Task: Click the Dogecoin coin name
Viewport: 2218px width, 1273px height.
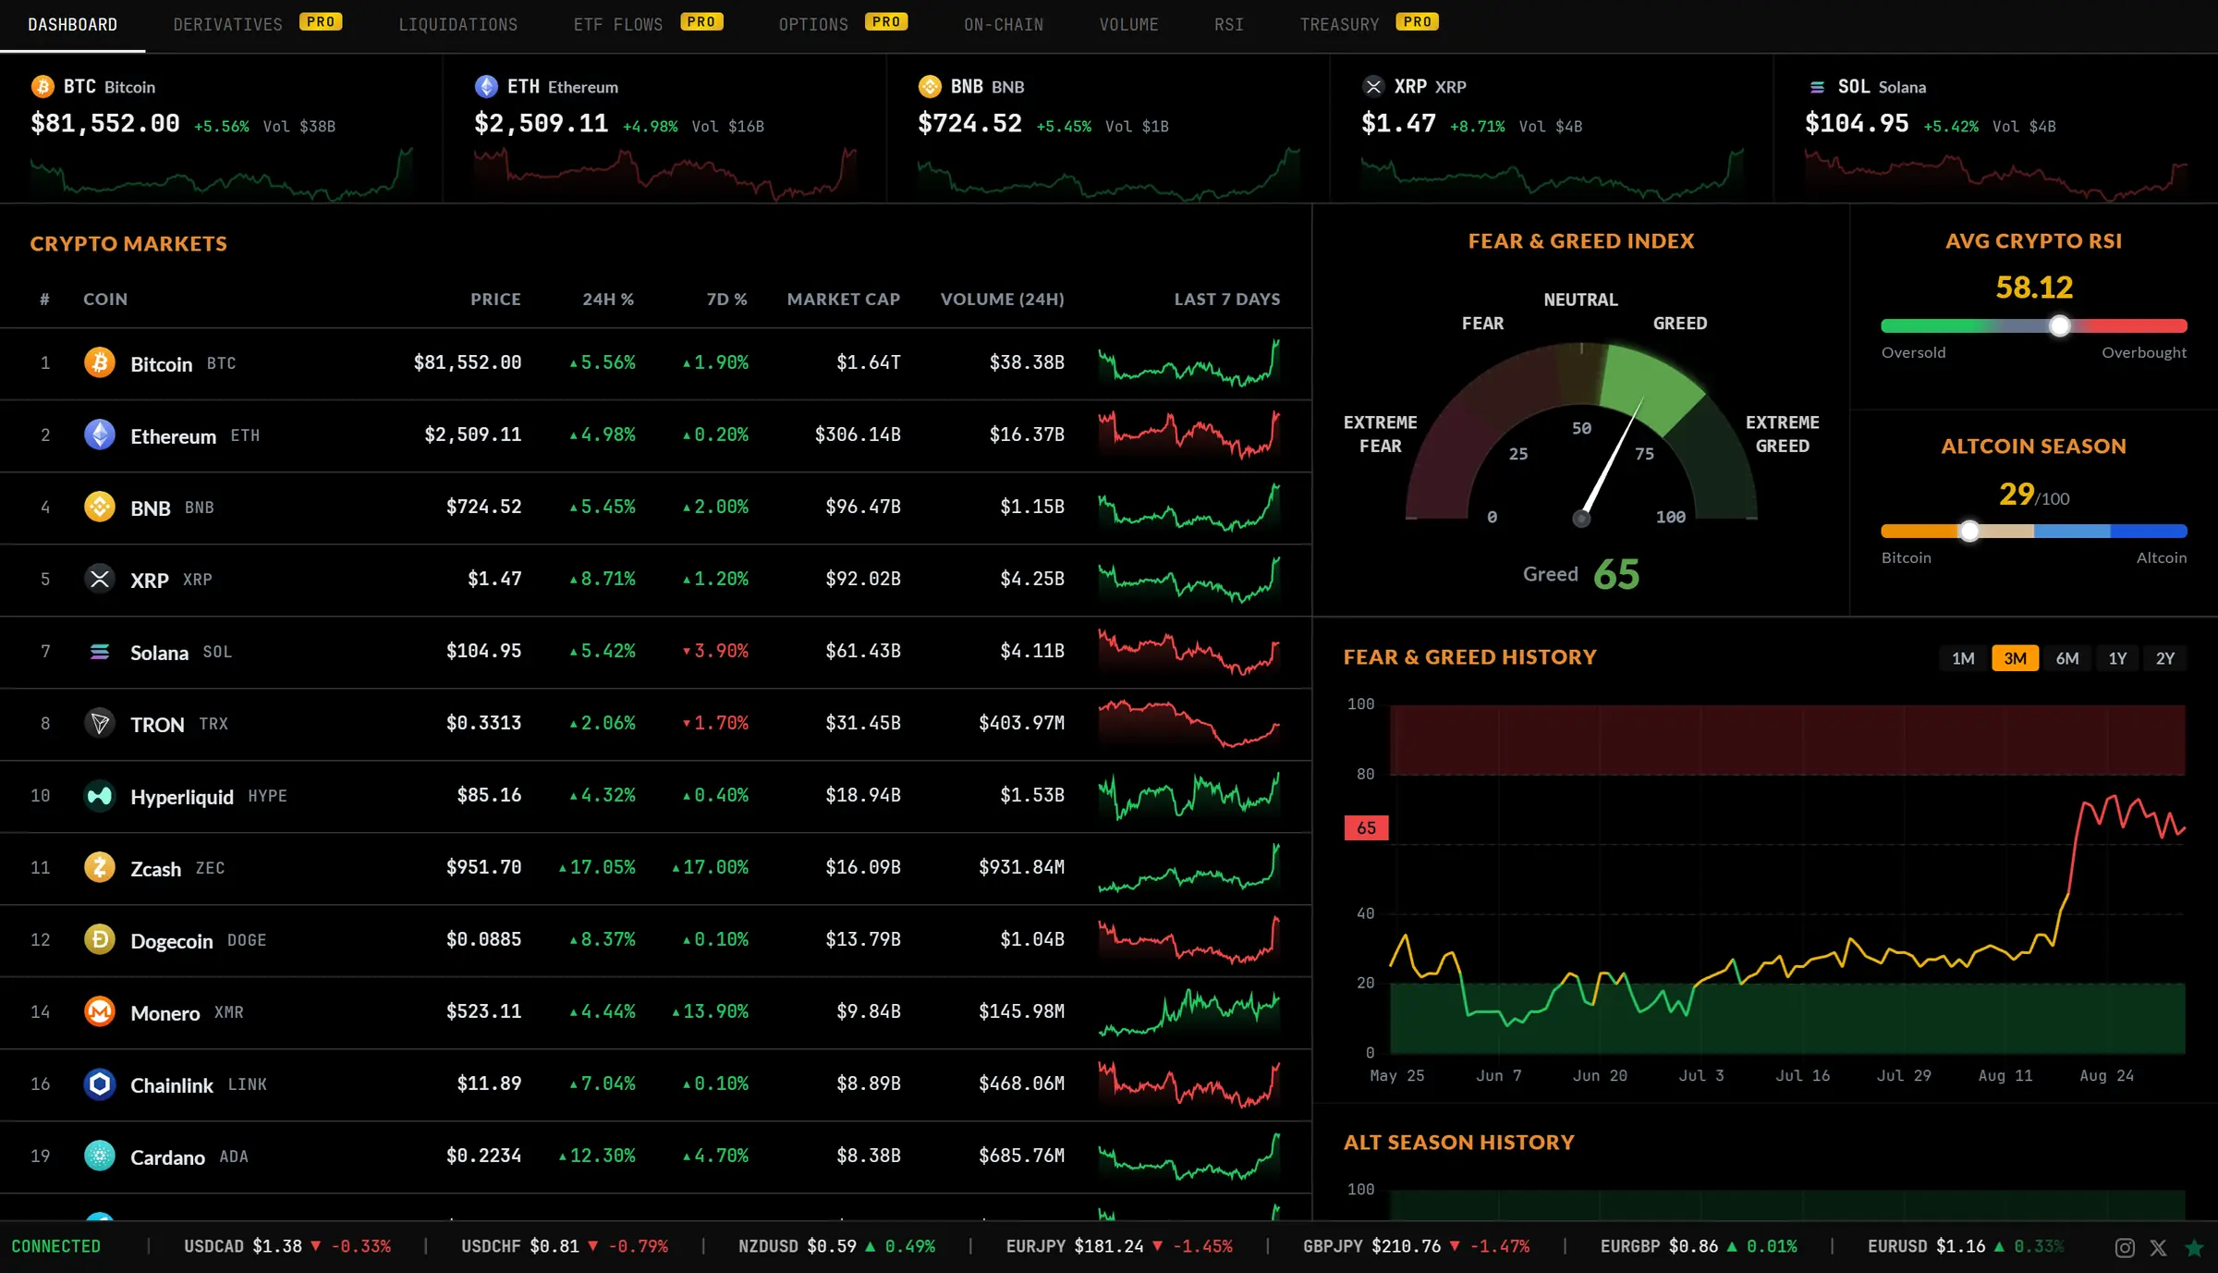Action: 172,940
